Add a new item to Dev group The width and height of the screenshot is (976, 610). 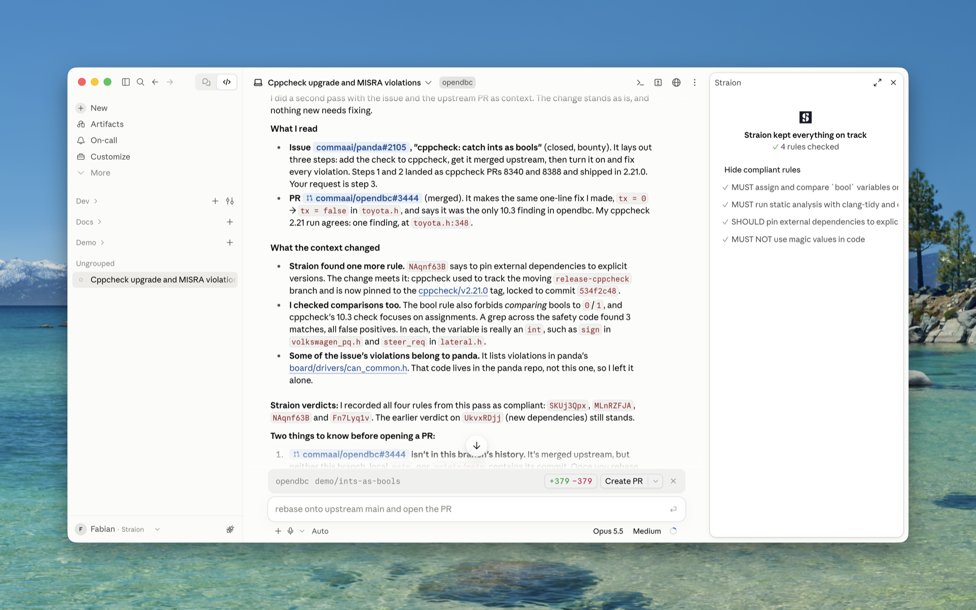click(x=215, y=201)
